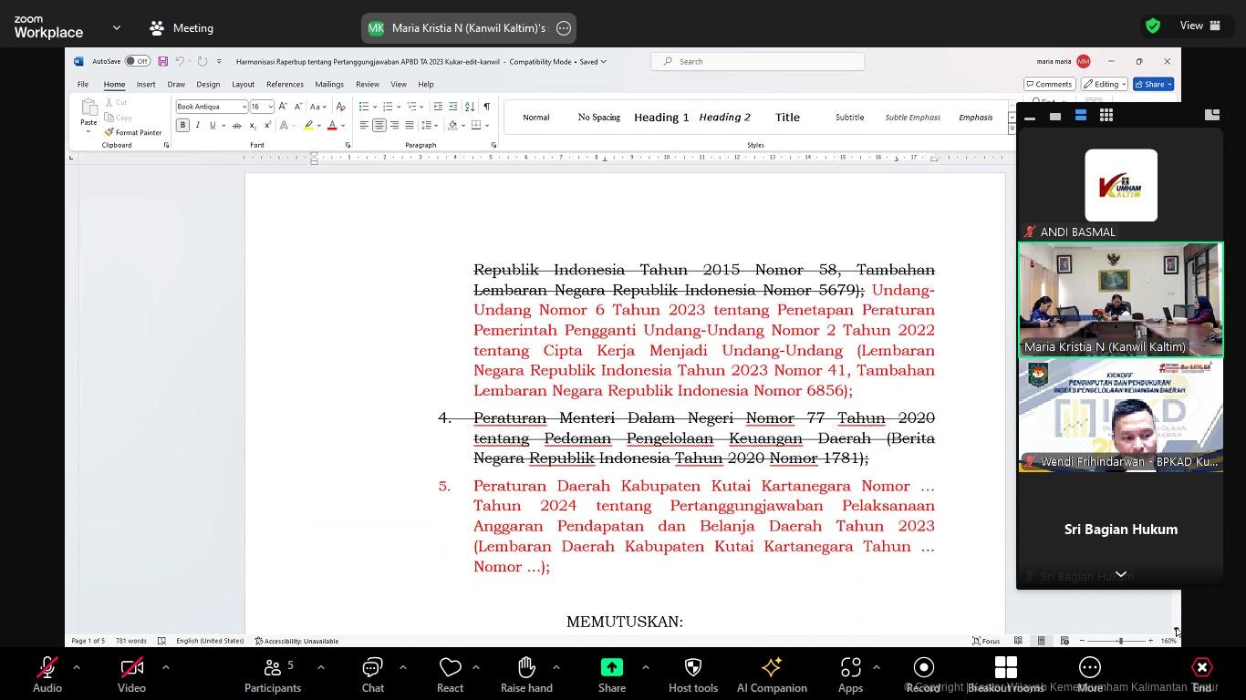1246x700 pixels.
Task: Expand Participants options arrow
Action: [x=320, y=667]
